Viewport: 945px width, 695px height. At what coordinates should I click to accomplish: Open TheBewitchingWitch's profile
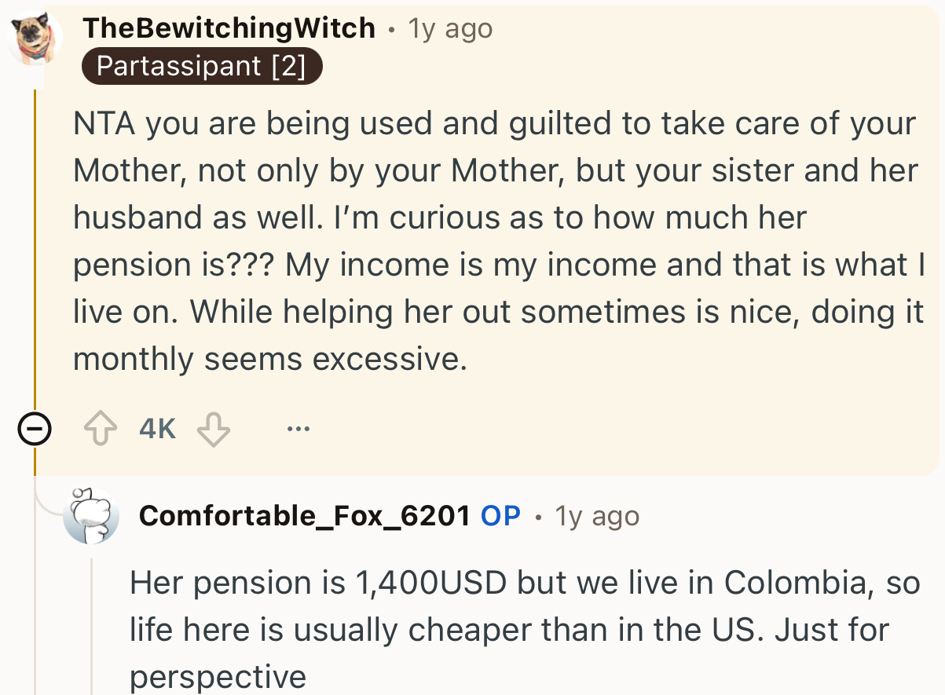pos(229,27)
